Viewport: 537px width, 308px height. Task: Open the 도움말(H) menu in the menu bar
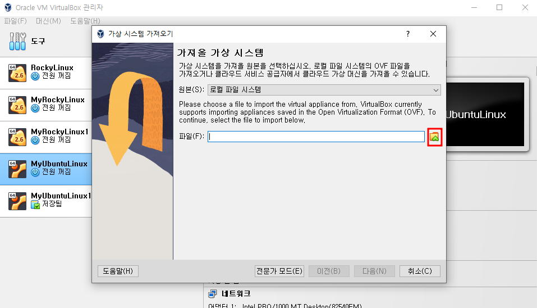point(85,21)
